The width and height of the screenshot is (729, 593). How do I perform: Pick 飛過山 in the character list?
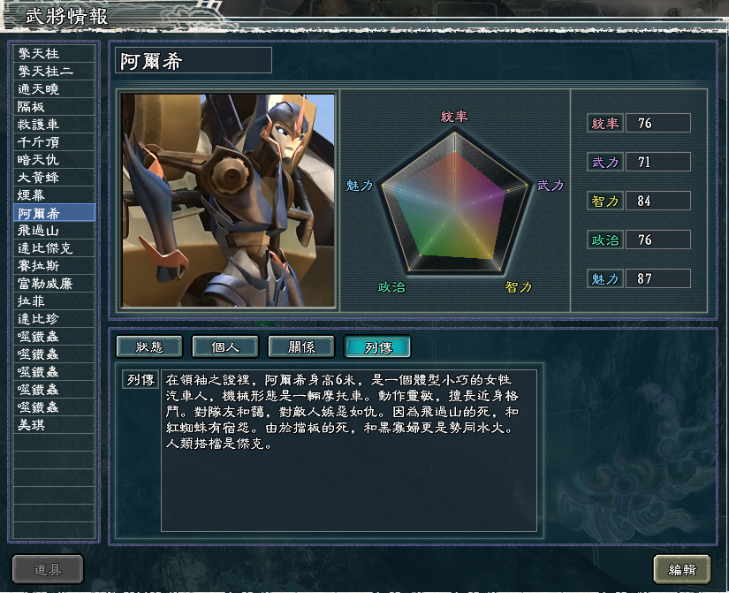coord(55,231)
